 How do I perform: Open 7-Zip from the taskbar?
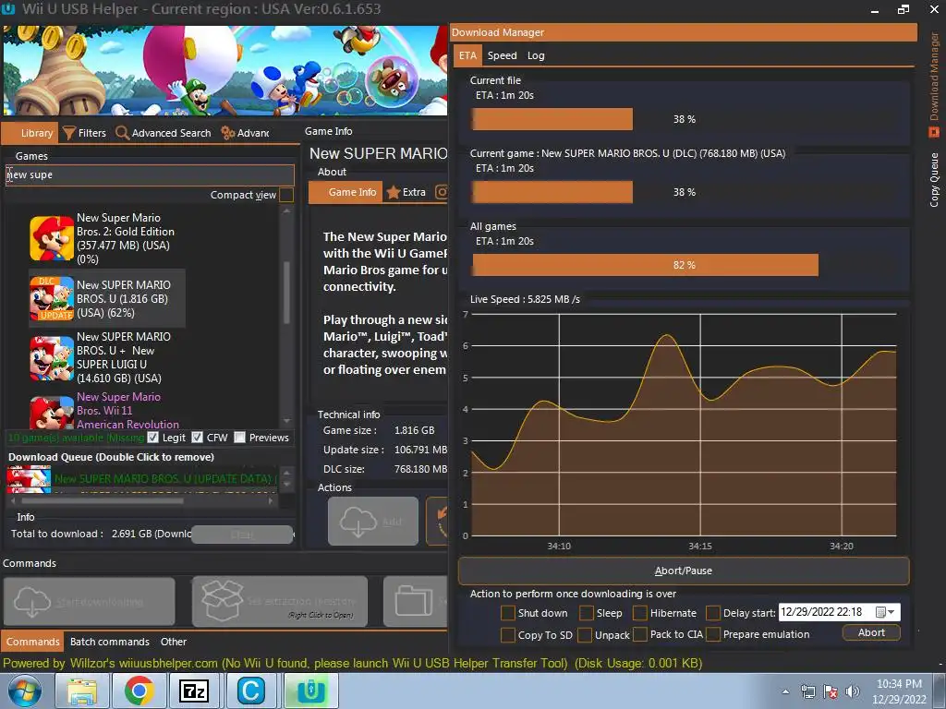click(x=194, y=691)
